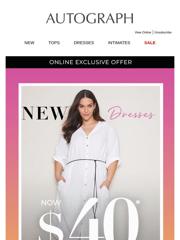The image size is (180, 240).
Task: Click the asterisk beside the price
Action: coord(138,202)
